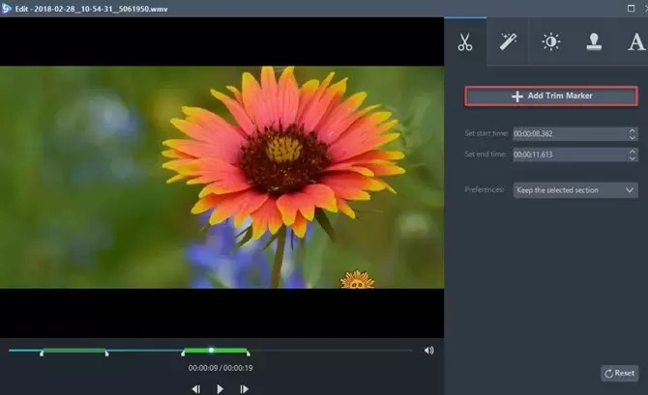Click the Set end time field
The width and height of the screenshot is (648, 395).
coord(568,155)
